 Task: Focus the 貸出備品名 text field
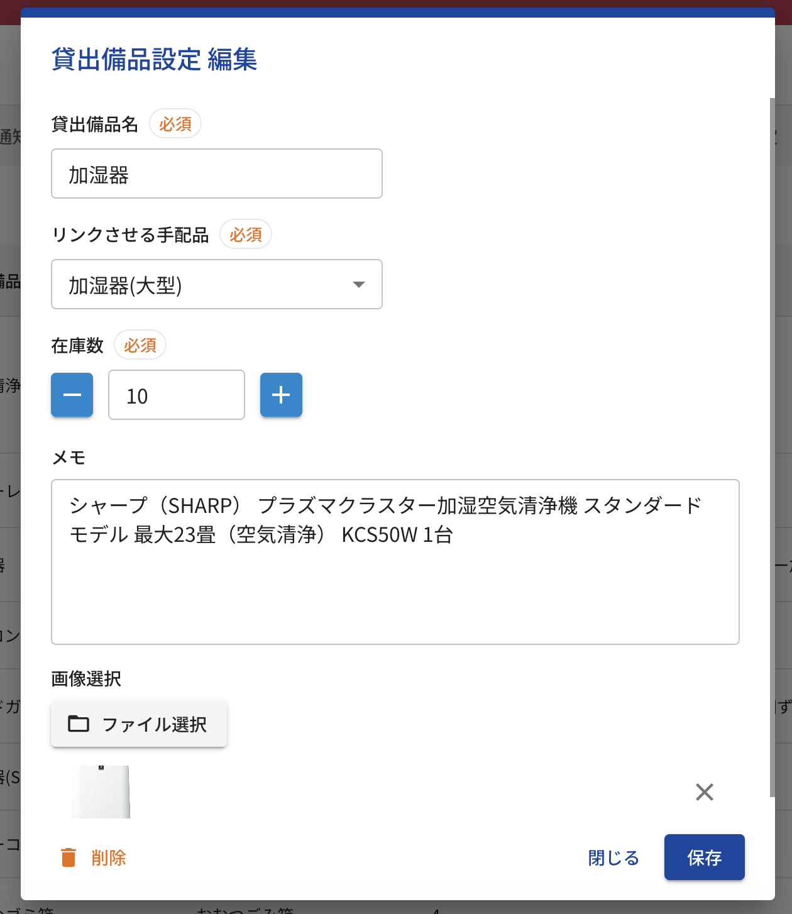pyautogui.click(x=216, y=174)
